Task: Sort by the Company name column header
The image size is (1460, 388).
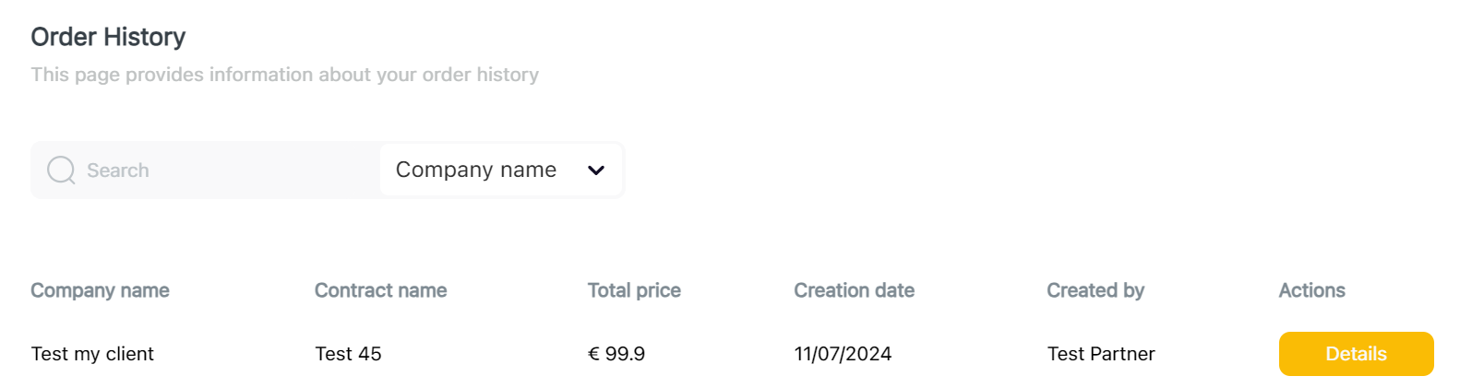Action: pos(100,290)
